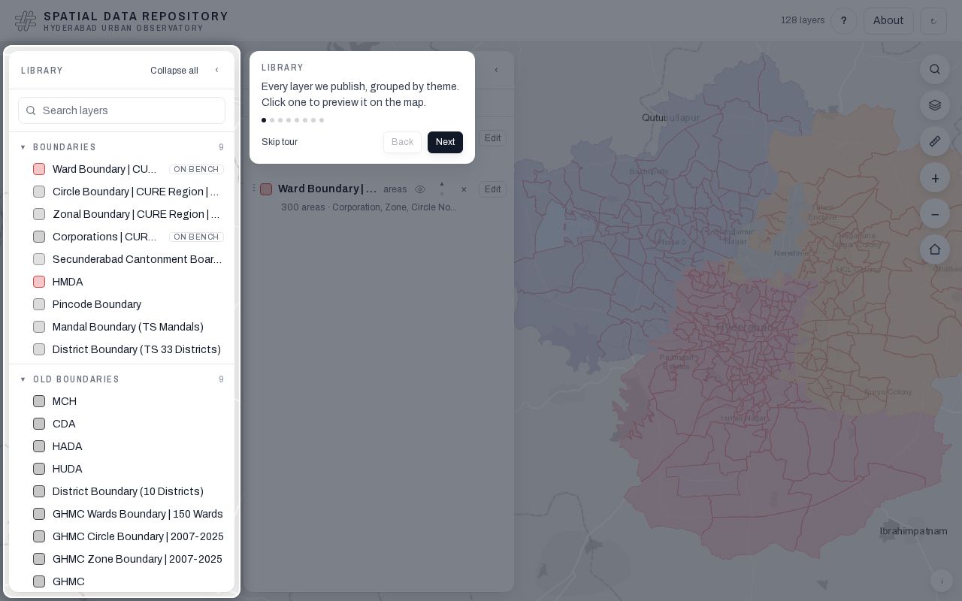962x601 pixels.
Task: Collapse the bench panel with the chevron
Action: 496,70
